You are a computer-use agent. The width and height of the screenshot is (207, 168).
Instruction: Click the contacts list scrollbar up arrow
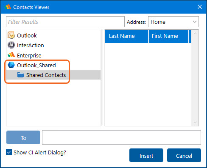pyautogui.click(x=195, y=34)
